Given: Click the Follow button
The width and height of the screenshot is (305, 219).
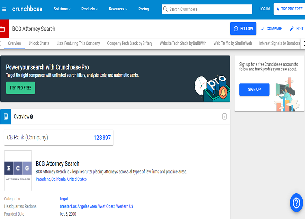Looking at the screenshot, I should point(243,29).
